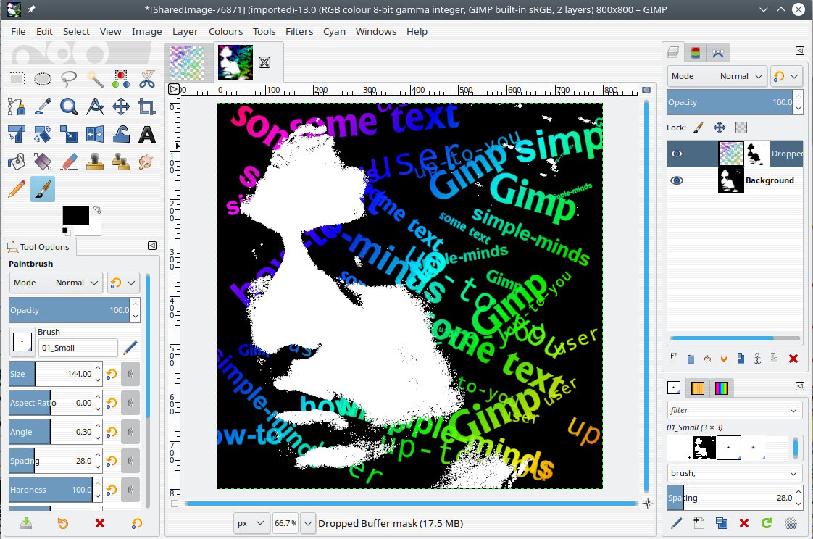Open the Layers dock tab configuration menu
This screenshot has width=813, height=539.
pos(799,50)
